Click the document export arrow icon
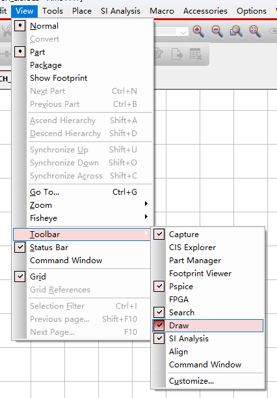This screenshot has height=398, width=277. point(177,54)
